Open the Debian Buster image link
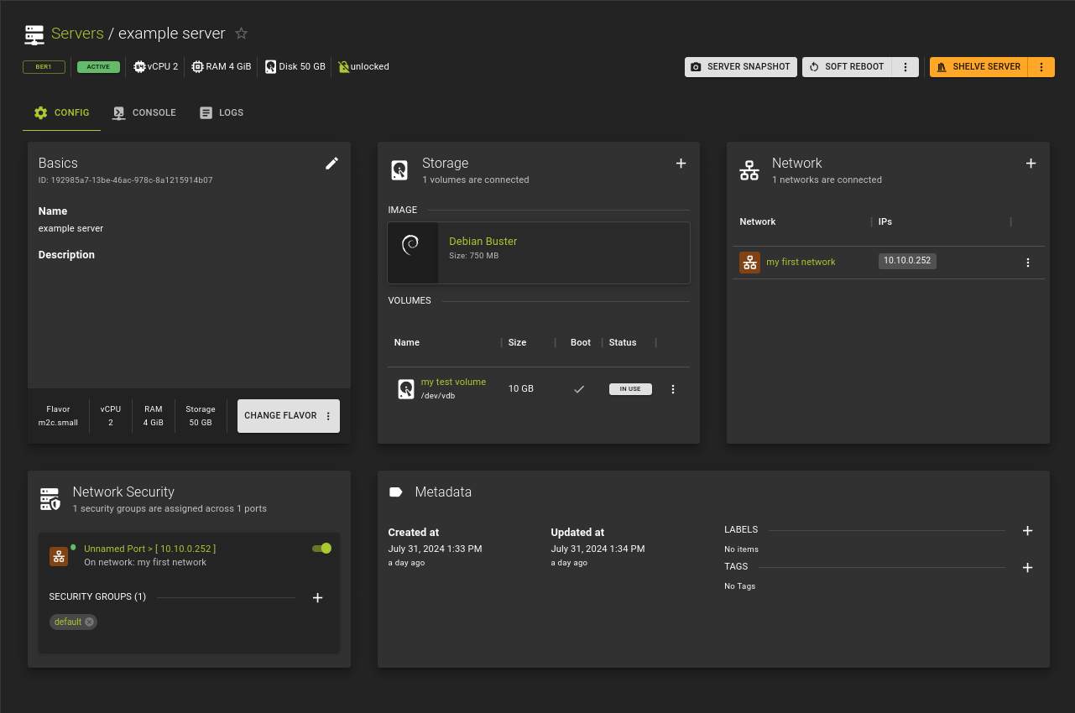This screenshot has width=1075, height=713. [483, 242]
